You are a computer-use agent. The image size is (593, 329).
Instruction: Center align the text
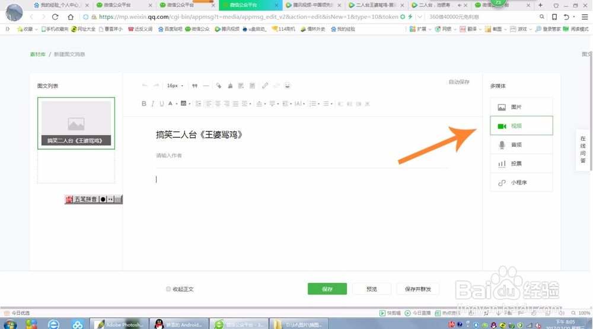(x=218, y=104)
